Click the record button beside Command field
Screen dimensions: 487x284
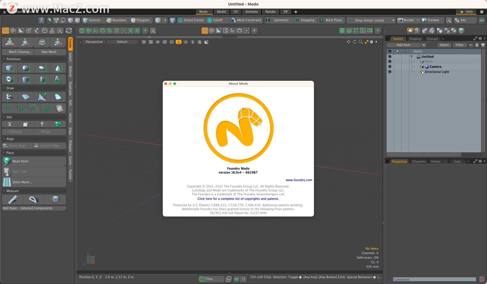pyautogui.click(x=482, y=279)
